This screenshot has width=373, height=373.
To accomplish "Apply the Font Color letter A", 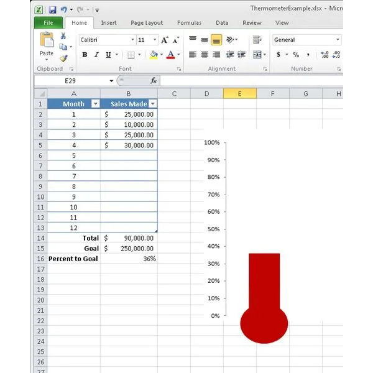I will tap(170, 55).
